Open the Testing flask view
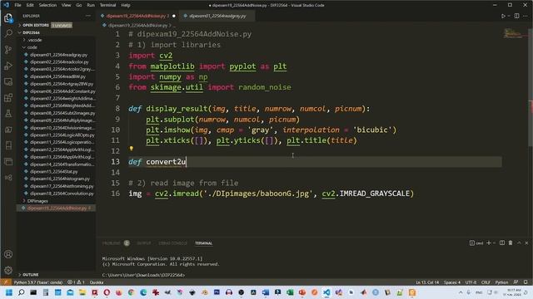This screenshot has height=299, width=533. coord(8,114)
